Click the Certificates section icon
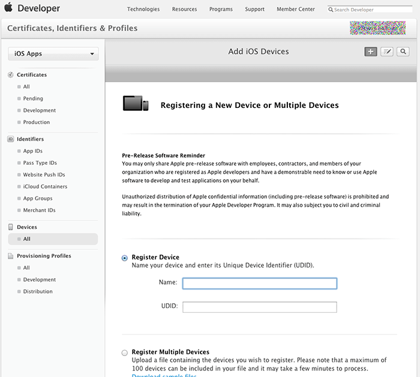Screen dimensions: 420x377 11,75
